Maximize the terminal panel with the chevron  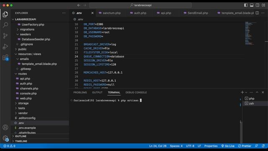pos(257,92)
